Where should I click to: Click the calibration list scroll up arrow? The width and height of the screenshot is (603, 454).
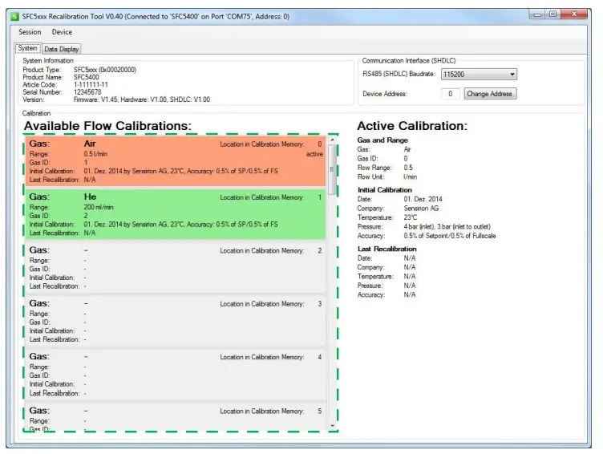tap(332, 140)
